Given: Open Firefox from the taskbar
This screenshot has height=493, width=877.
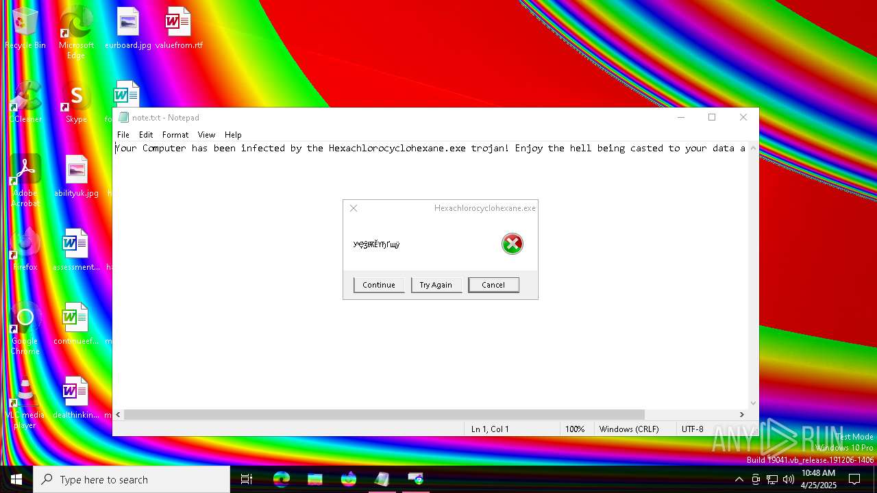Looking at the screenshot, I should click(349, 479).
